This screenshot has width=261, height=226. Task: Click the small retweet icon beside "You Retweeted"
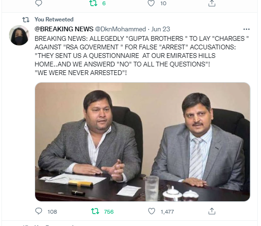click(x=26, y=20)
